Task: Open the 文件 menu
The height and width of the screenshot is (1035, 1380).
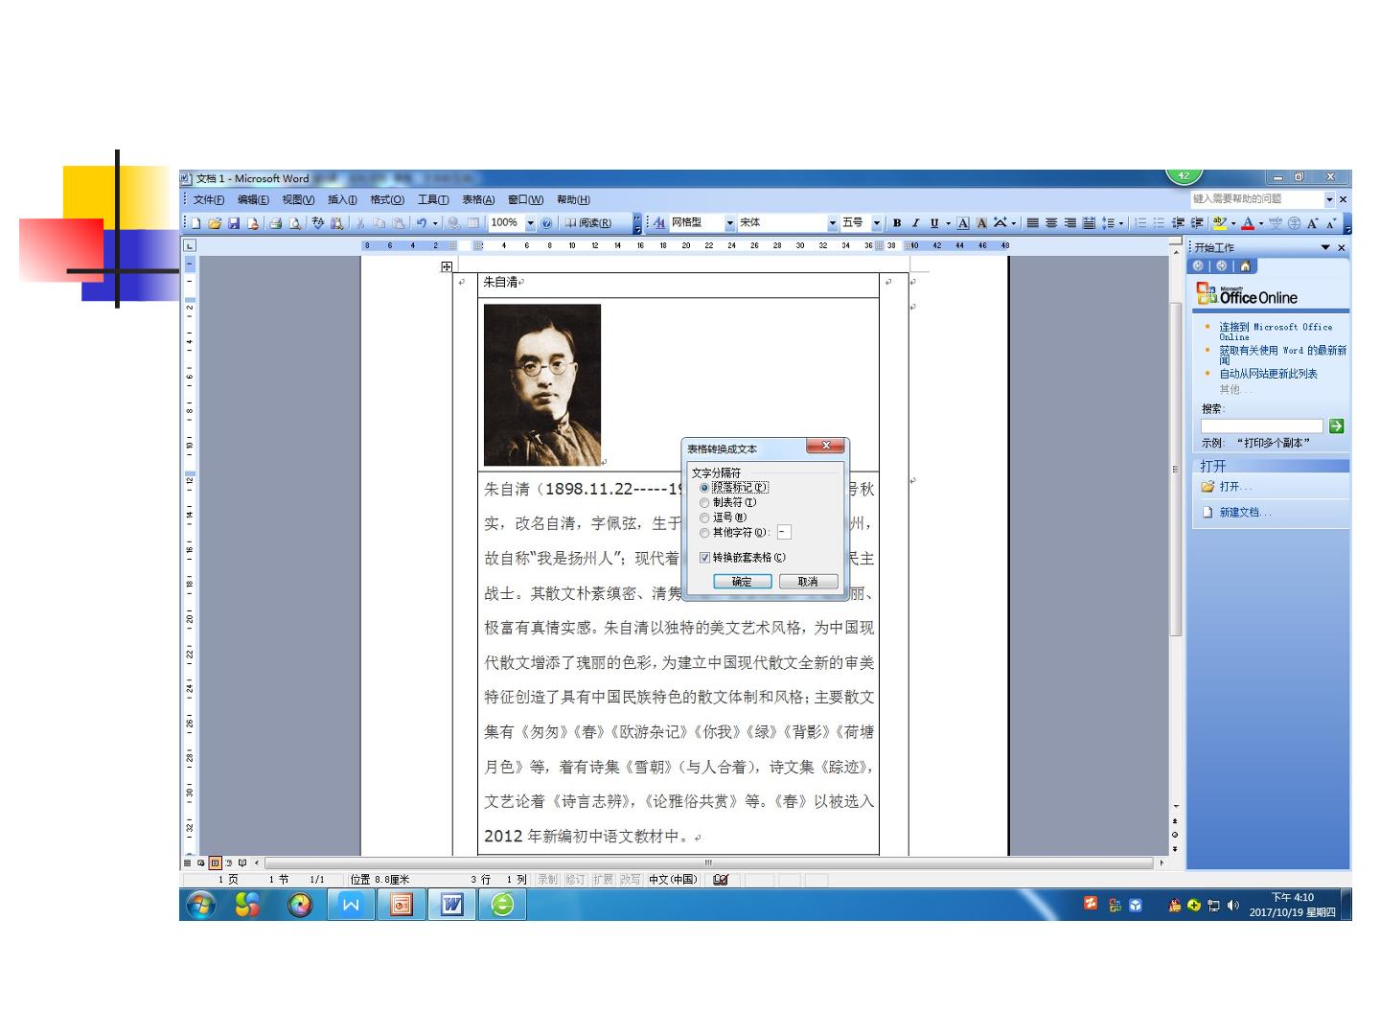Action: coord(209,199)
